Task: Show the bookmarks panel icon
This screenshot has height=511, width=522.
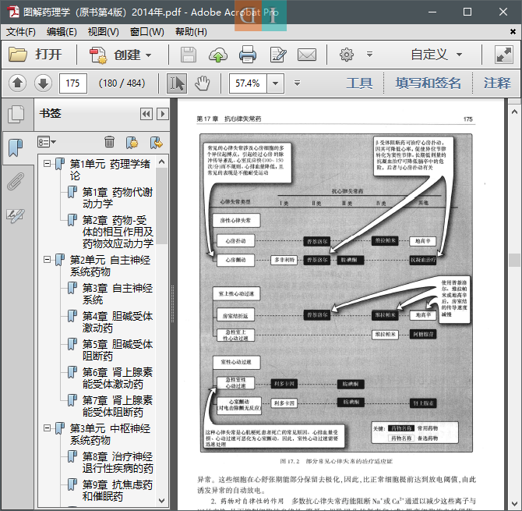Action: [x=16, y=147]
